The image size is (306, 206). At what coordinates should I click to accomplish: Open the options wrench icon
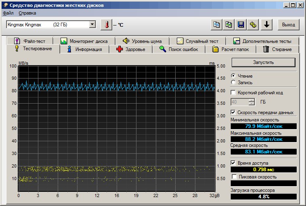coord(254,25)
